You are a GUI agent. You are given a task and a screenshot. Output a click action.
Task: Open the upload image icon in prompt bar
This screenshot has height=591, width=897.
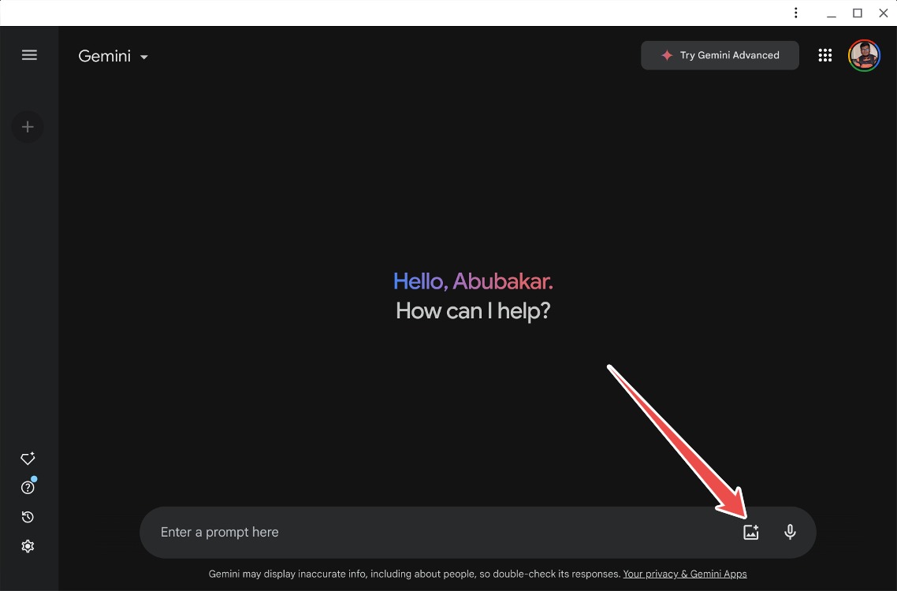[x=750, y=532]
